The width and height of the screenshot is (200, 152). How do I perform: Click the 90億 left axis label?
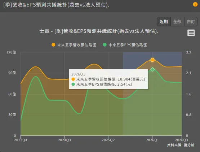[x=12, y=73]
